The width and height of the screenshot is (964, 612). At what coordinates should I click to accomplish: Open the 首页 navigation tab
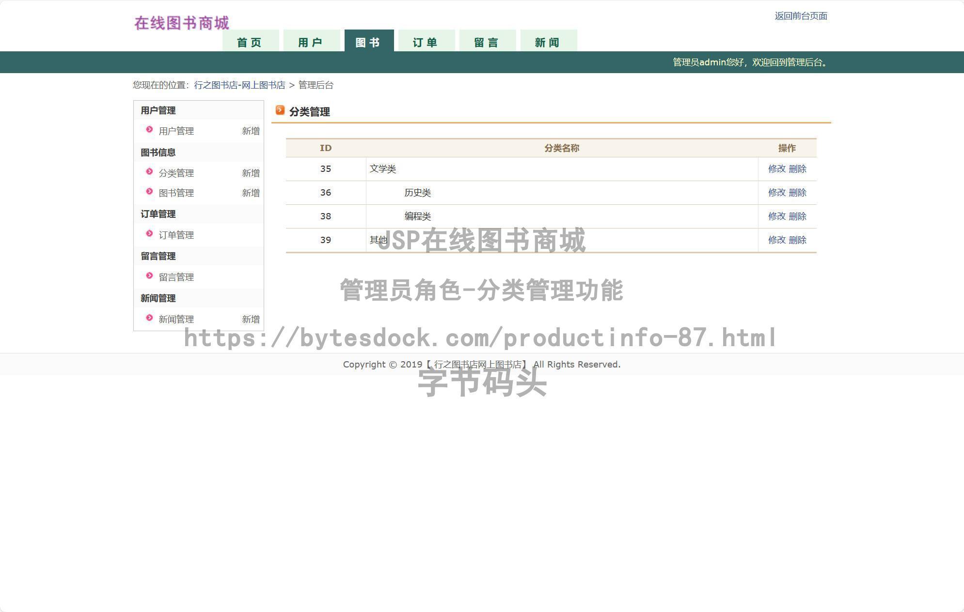(x=251, y=41)
